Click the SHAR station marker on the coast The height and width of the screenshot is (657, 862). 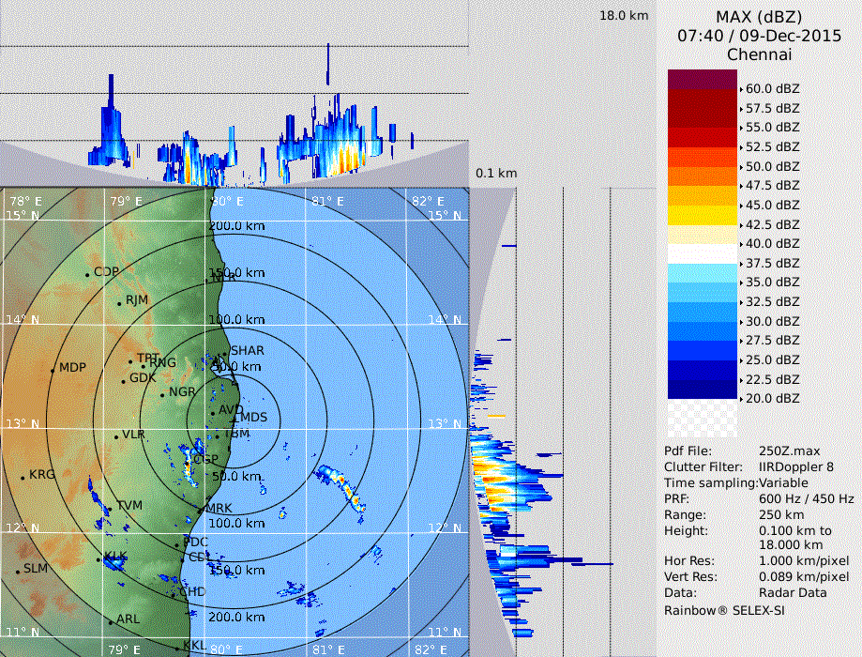pos(226,354)
